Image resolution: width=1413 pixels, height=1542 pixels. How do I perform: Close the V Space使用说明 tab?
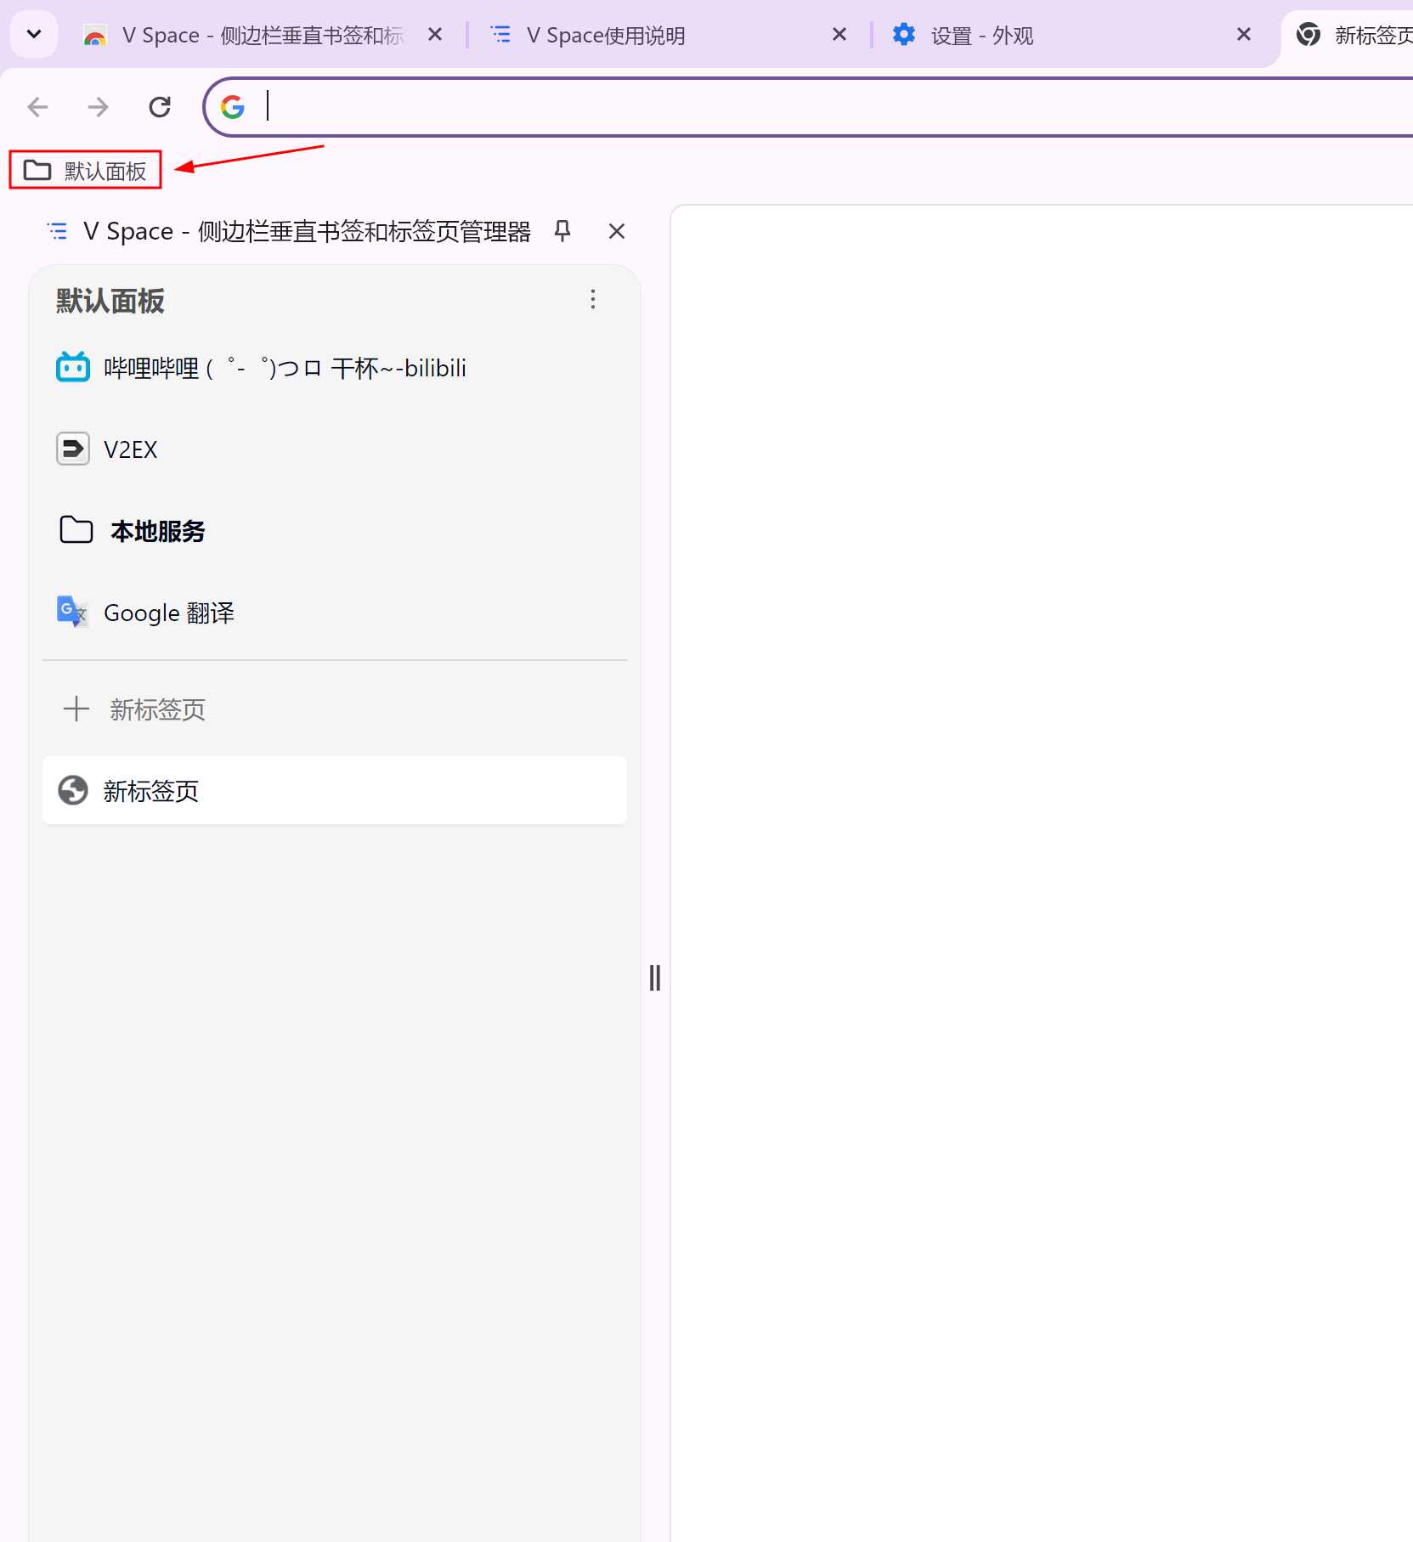[x=839, y=34]
